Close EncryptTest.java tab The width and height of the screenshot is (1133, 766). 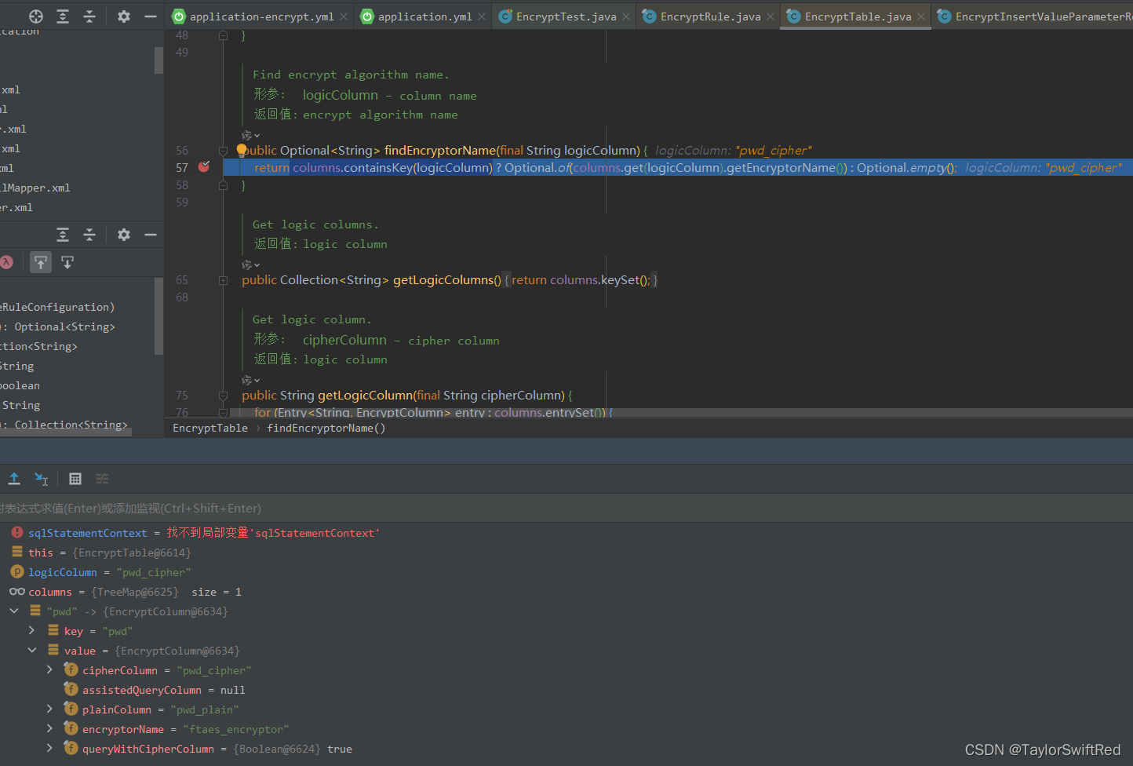pyautogui.click(x=626, y=16)
